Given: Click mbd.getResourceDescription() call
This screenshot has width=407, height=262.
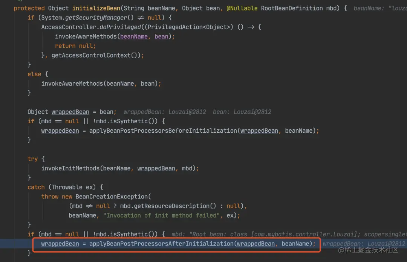Looking at the screenshot, I should coord(168,206).
